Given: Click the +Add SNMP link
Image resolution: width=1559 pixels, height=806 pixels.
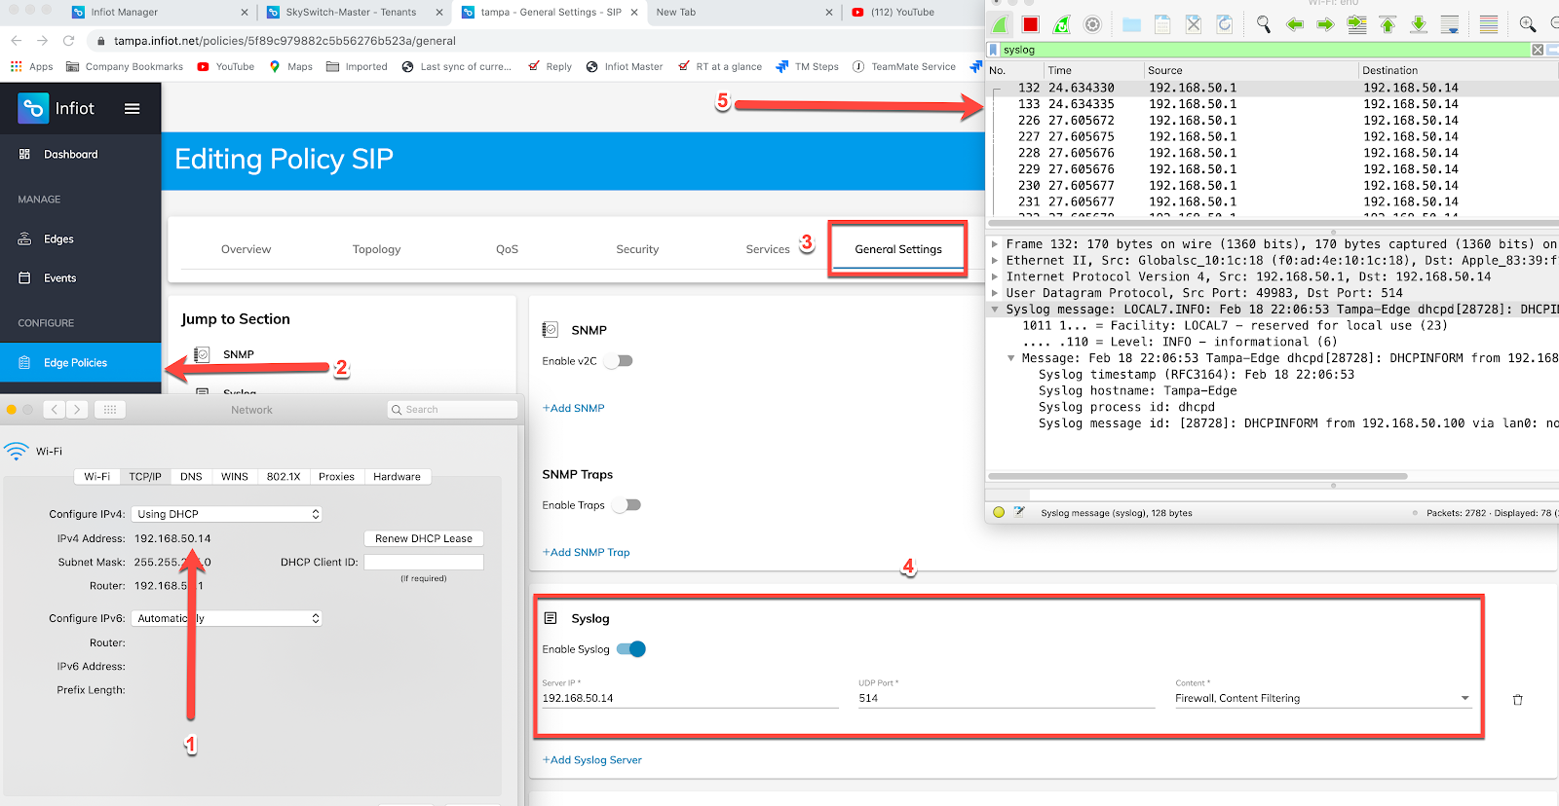Looking at the screenshot, I should click(x=574, y=408).
